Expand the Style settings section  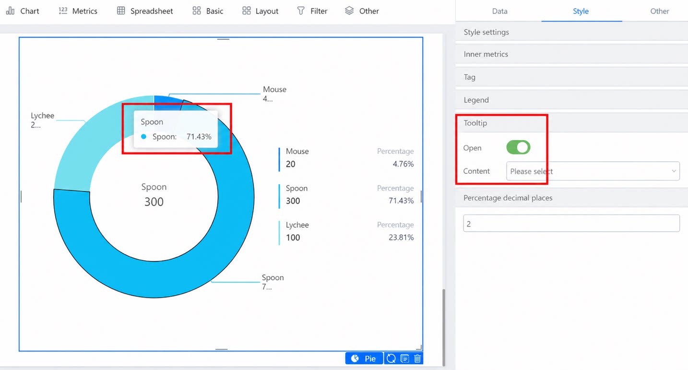click(x=571, y=32)
